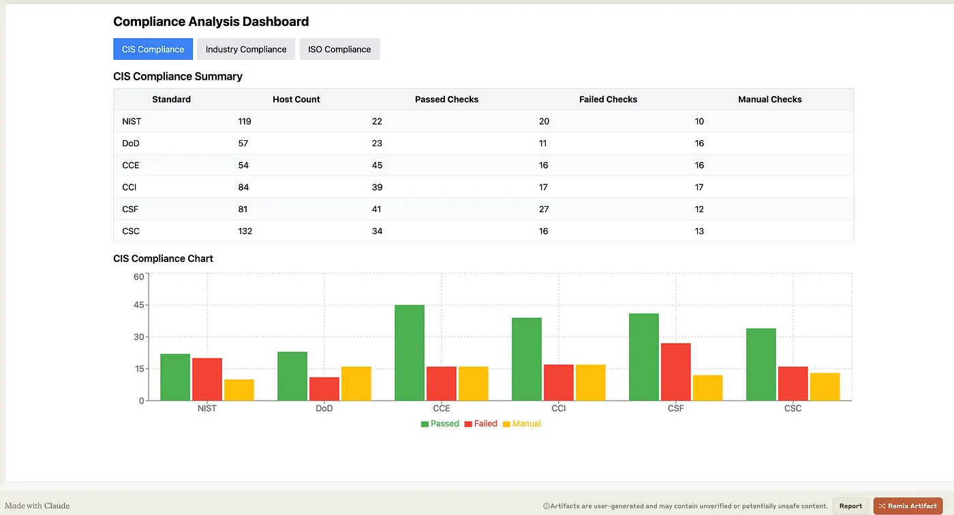
Task: Switch to the Industry Compliance tab
Action: click(245, 49)
